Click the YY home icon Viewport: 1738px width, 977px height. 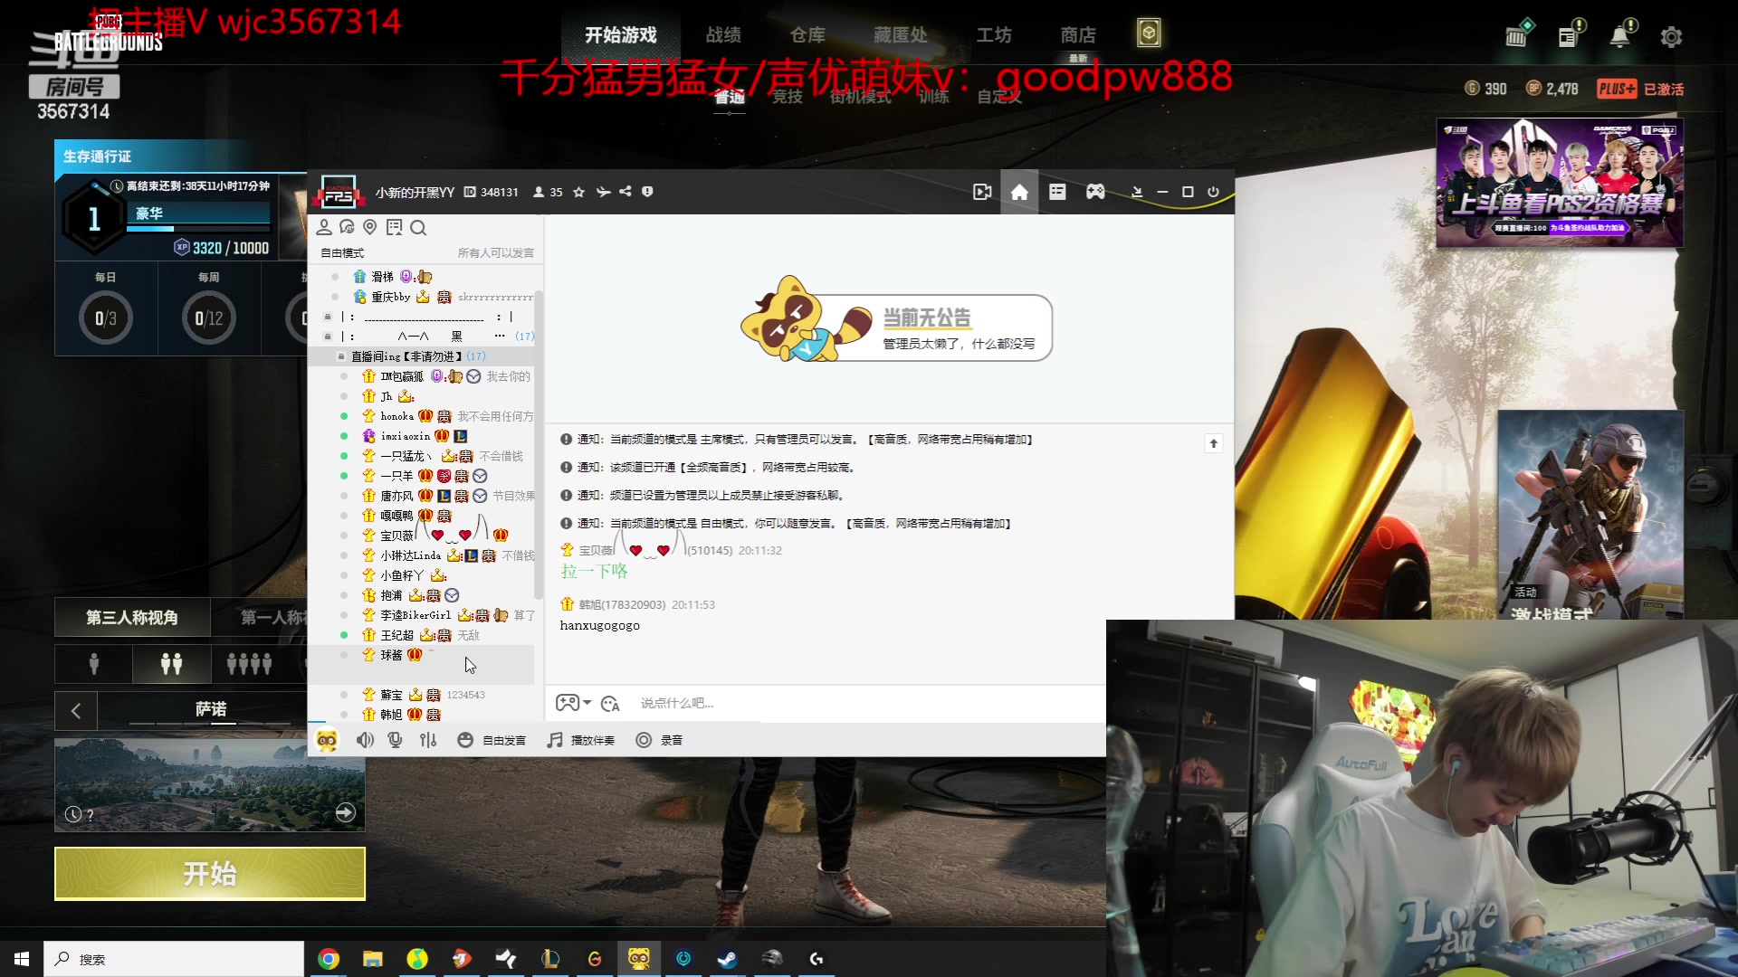[1019, 192]
